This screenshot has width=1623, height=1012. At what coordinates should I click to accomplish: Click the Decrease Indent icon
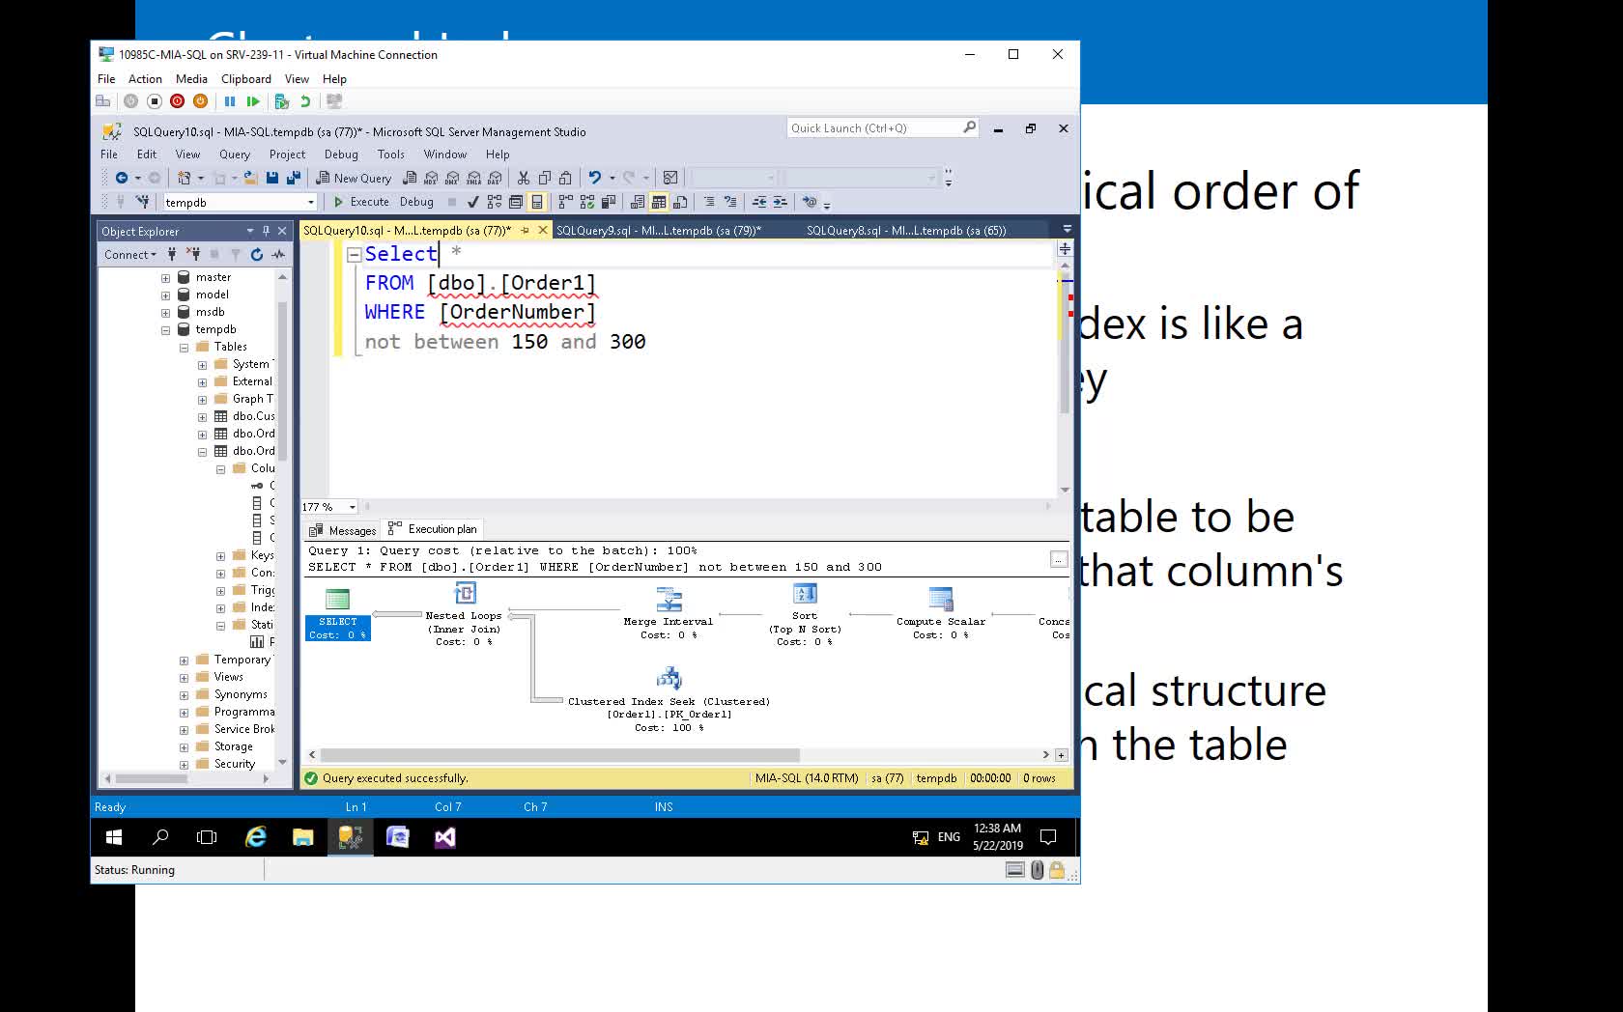pos(759,202)
